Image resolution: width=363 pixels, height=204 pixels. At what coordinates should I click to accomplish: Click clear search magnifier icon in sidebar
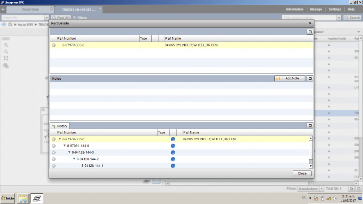(x=6, y=66)
